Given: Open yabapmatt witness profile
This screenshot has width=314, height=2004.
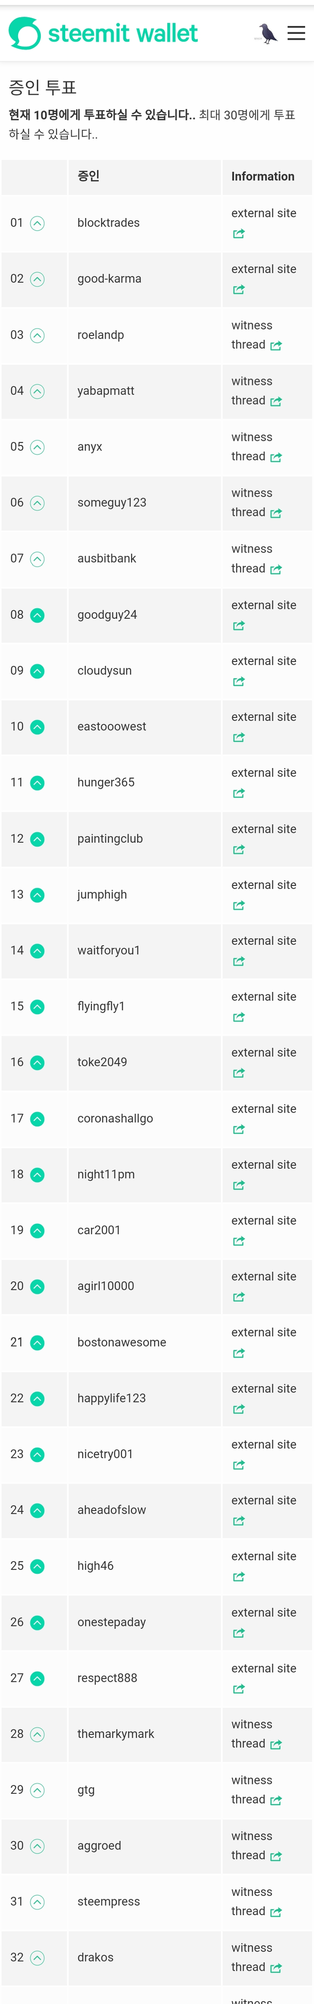Looking at the screenshot, I should tap(105, 390).
